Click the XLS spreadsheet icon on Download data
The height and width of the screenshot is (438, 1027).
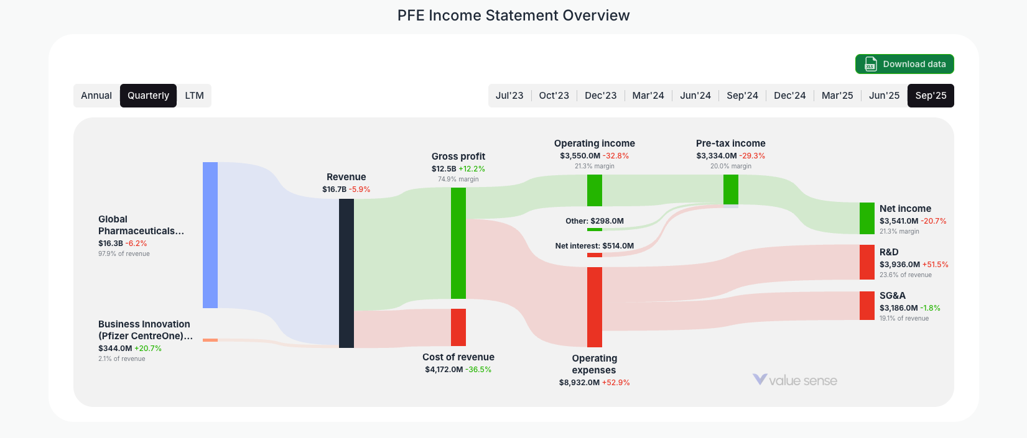(870, 64)
